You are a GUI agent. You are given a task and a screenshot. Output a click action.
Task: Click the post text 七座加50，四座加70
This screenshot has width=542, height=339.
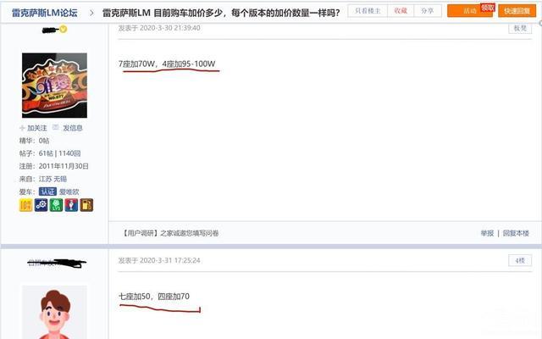click(x=154, y=297)
